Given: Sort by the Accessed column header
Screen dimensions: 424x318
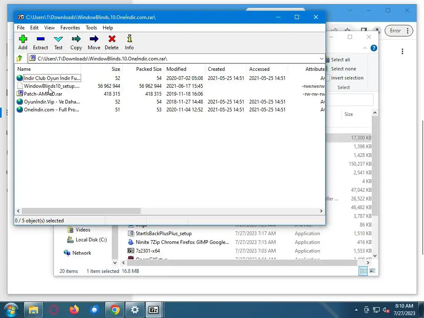Looking at the screenshot, I should [x=267, y=69].
